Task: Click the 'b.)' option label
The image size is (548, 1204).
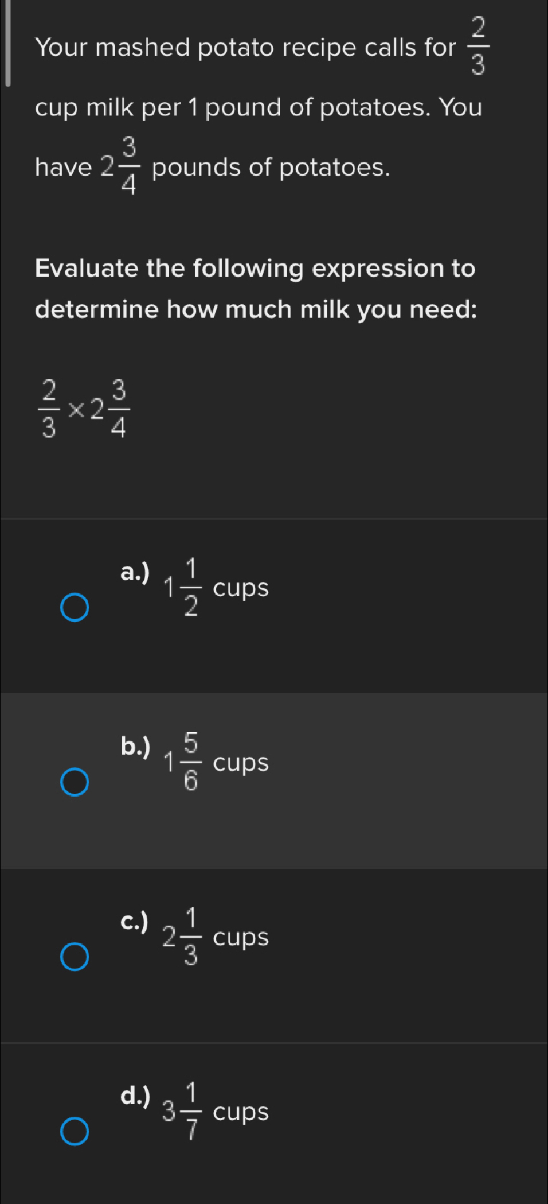Action: (135, 746)
